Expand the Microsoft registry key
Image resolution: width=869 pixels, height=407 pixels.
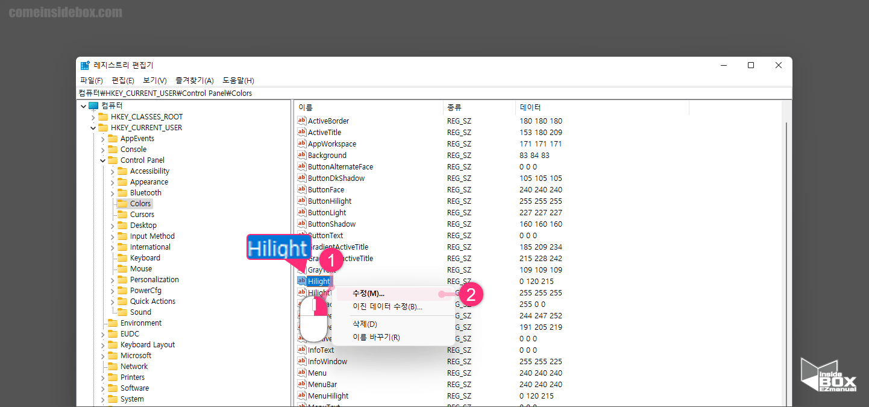pos(104,355)
